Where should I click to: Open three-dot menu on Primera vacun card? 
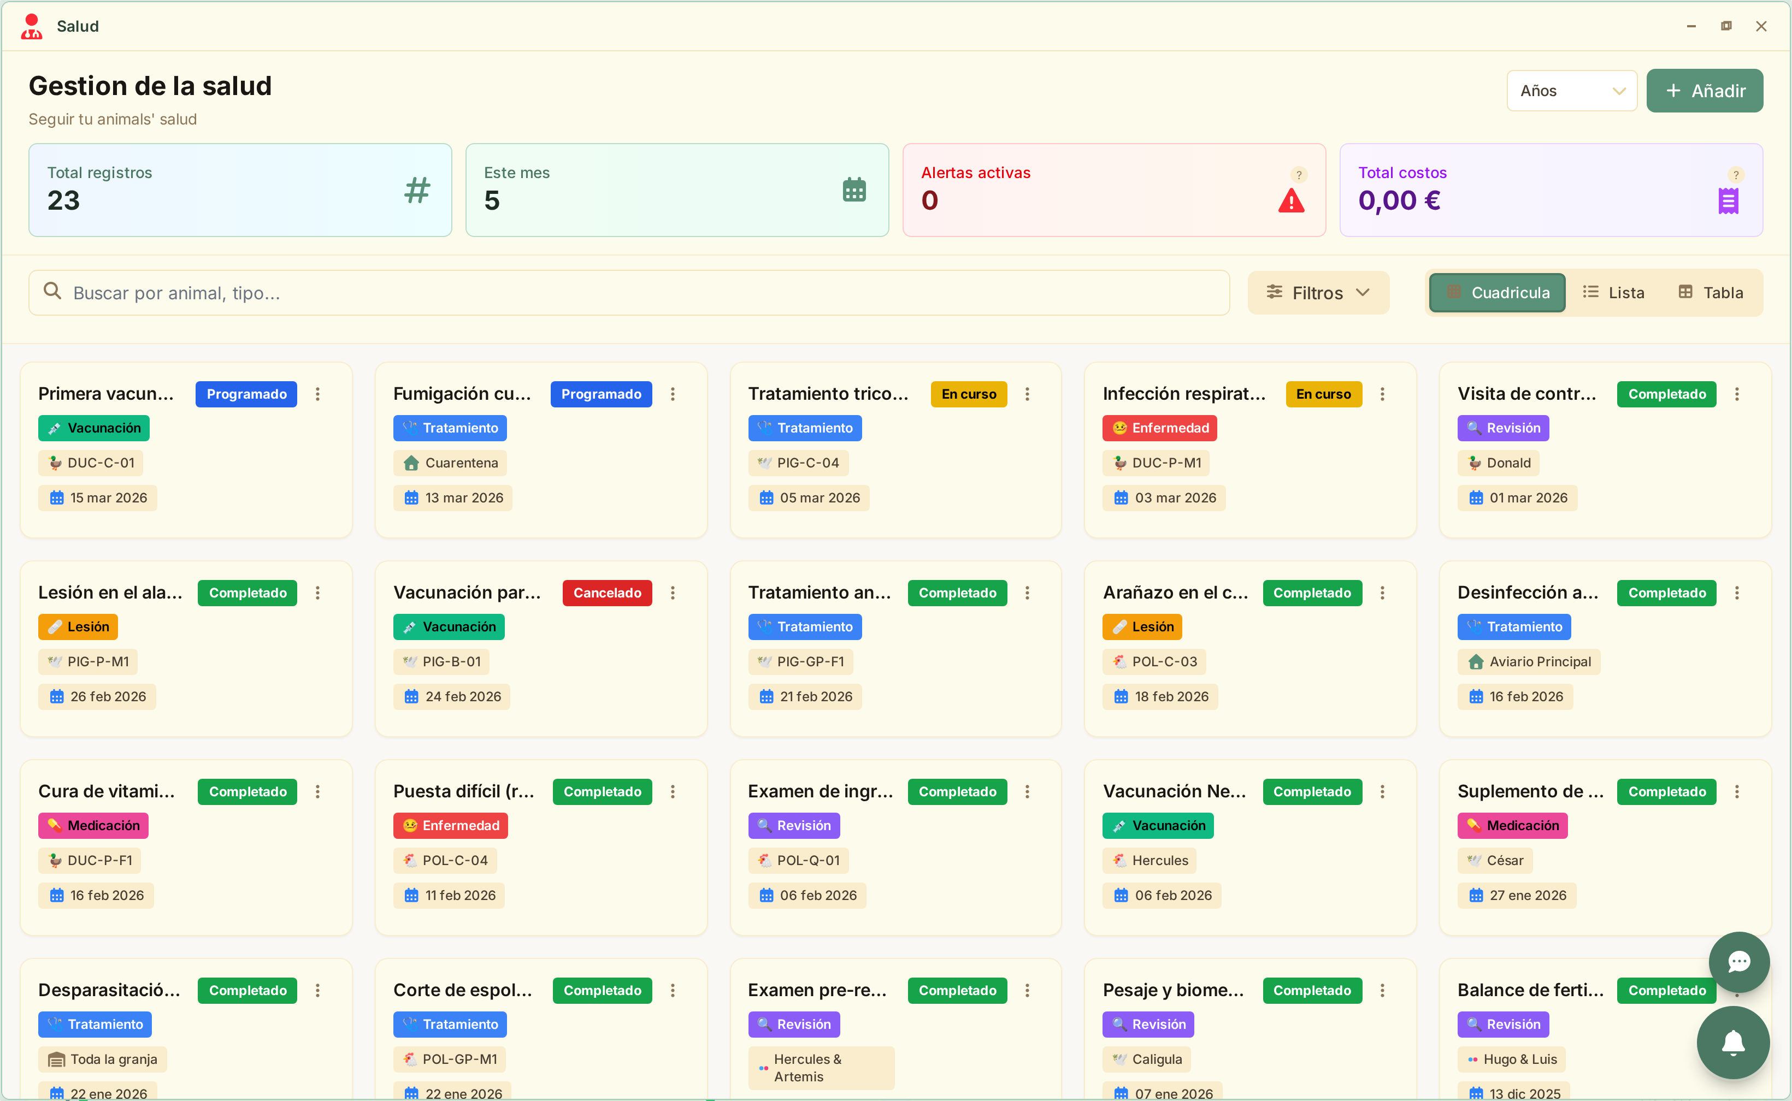pyautogui.click(x=317, y=394)
